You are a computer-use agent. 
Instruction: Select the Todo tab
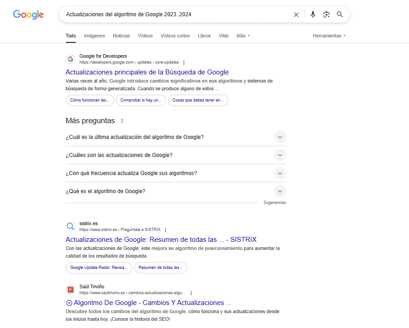point(71,36)
